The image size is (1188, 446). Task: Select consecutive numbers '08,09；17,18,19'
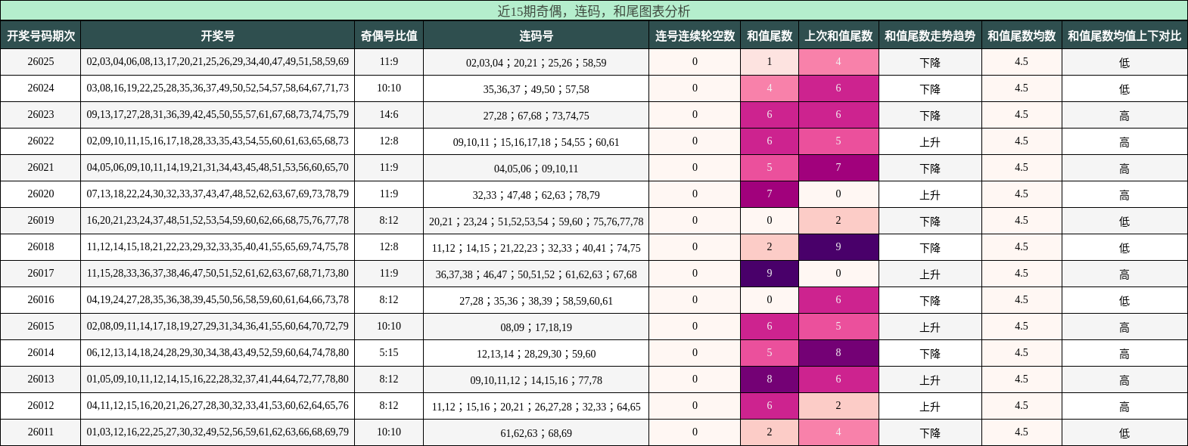(536, 327)
